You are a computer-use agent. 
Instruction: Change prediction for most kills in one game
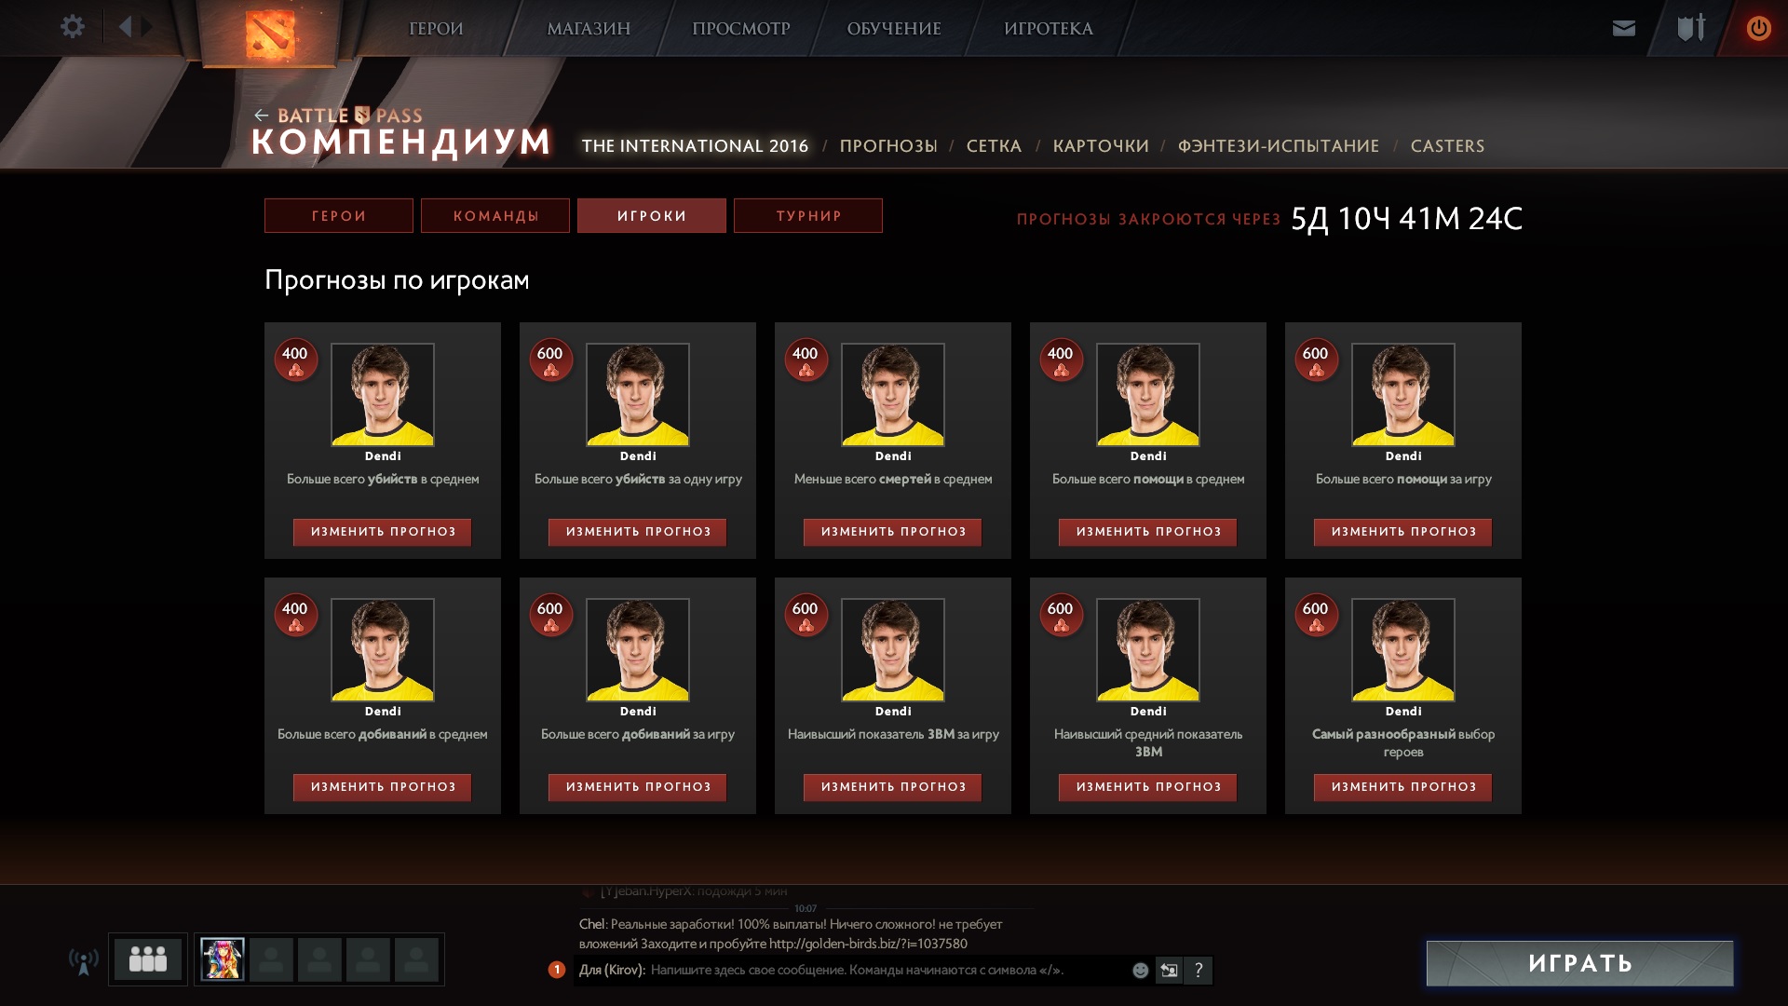(x=638, y=532)
